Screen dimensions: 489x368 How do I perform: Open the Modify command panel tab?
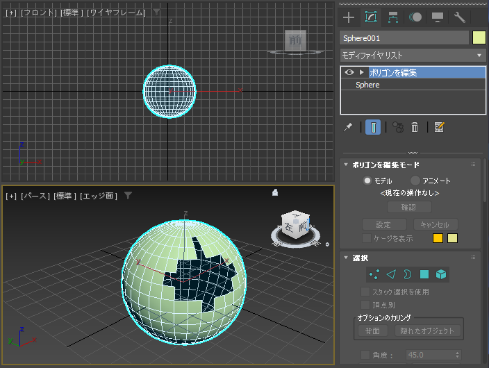click(x=371, y=17)
